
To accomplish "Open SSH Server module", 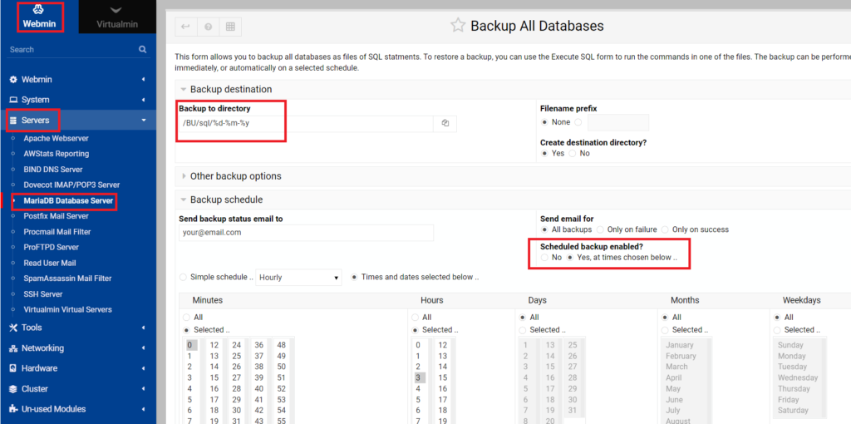I will [43, 294].
